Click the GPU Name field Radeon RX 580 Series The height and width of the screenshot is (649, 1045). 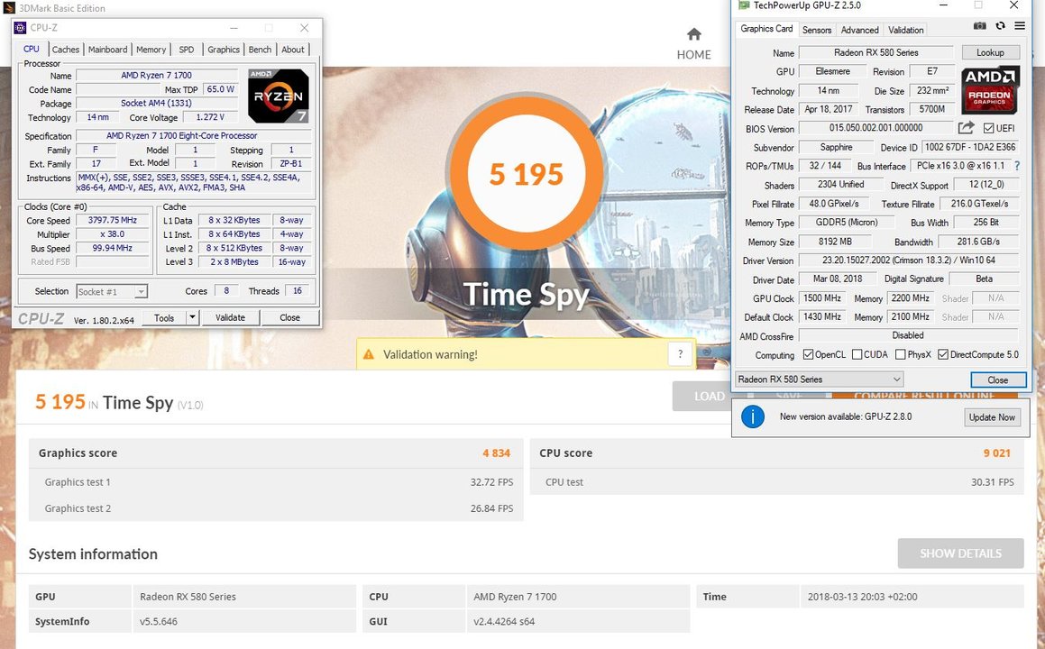point(875,52)
